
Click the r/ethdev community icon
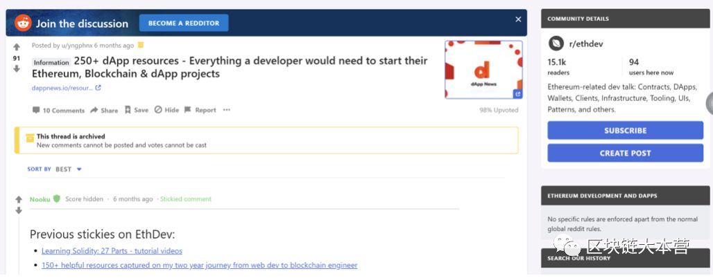(556, 44)
